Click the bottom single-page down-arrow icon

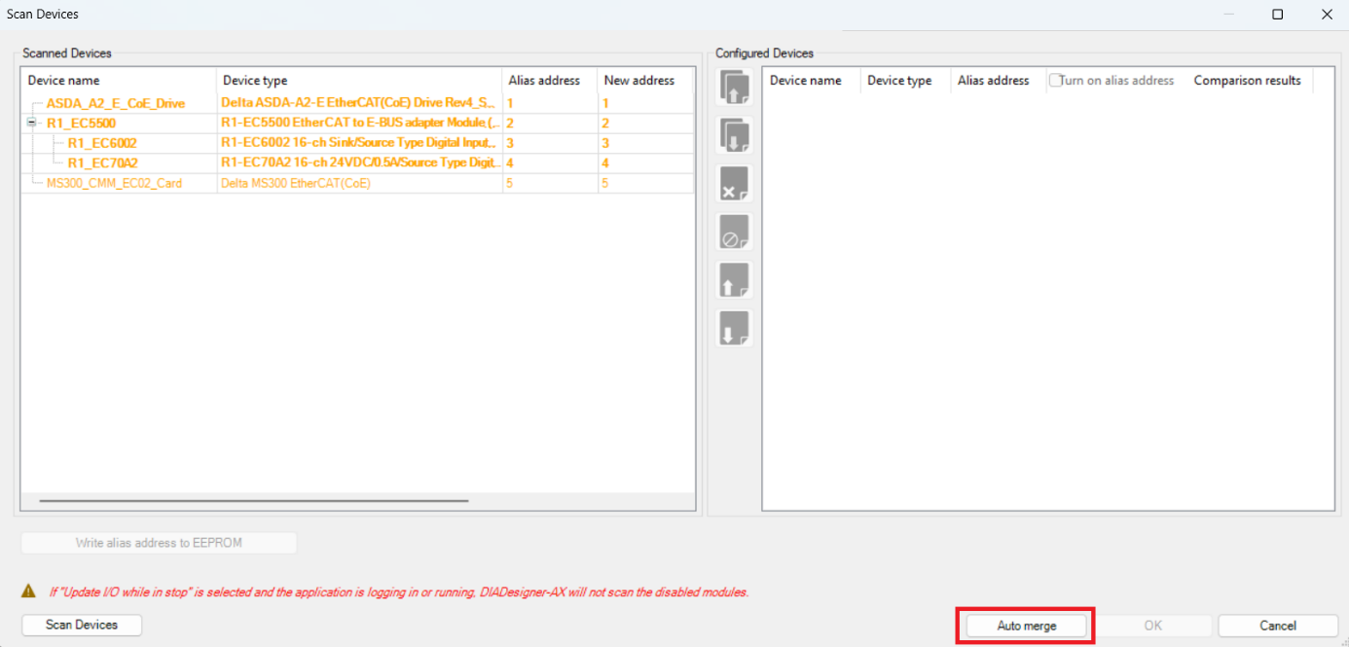click(734, 329)
